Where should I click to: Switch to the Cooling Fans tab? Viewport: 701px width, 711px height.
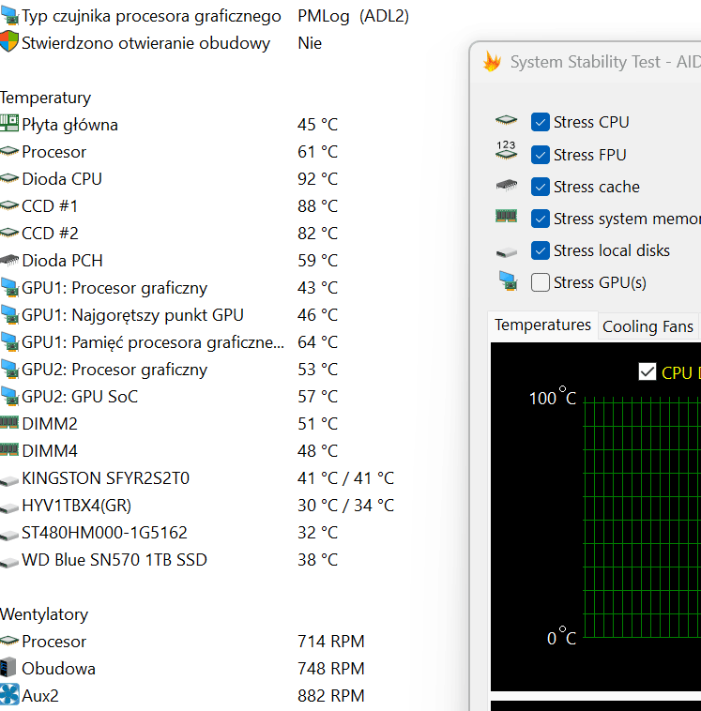tap(648, 326)
